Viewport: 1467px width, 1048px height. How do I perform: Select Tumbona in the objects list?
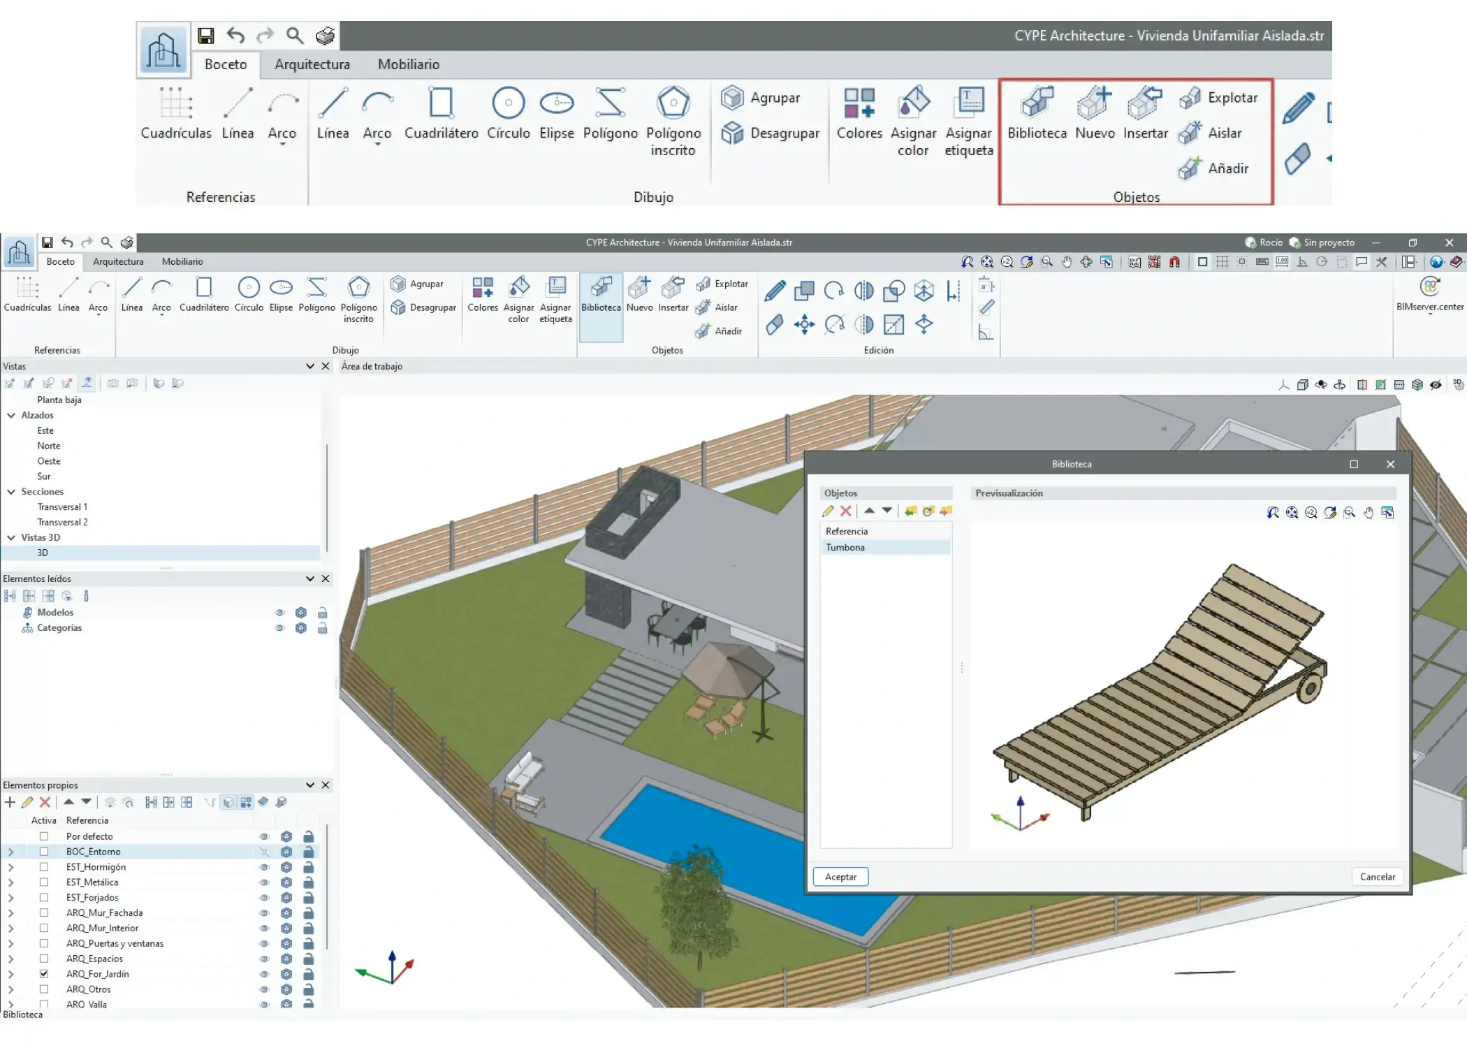pos(845,547)
